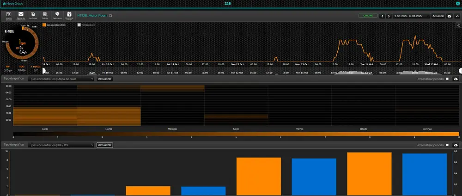462x196 pixels.
Task: Click the Mon 13 Oct axis label
Action: tap(302, 64)
